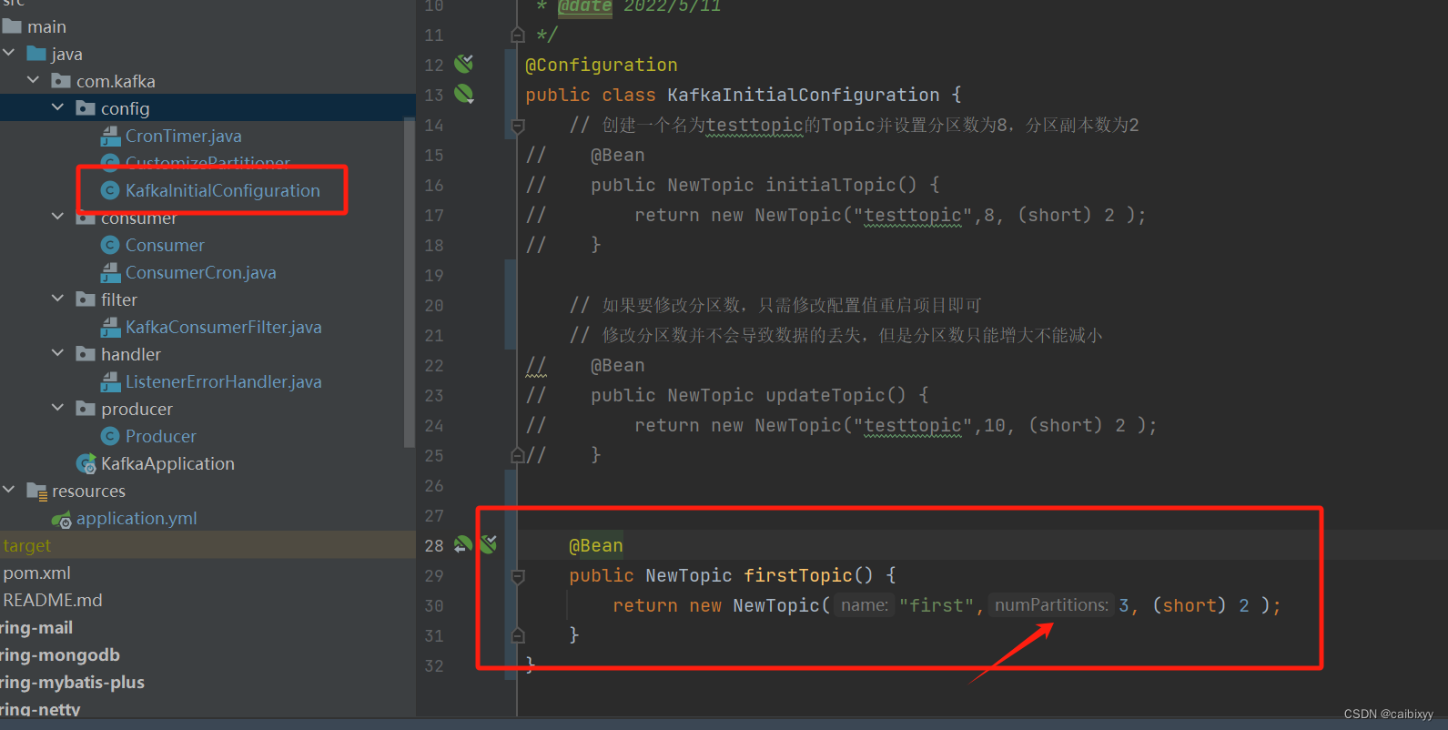Click the application.yml Spring file icon

click(x=62, y=519)
